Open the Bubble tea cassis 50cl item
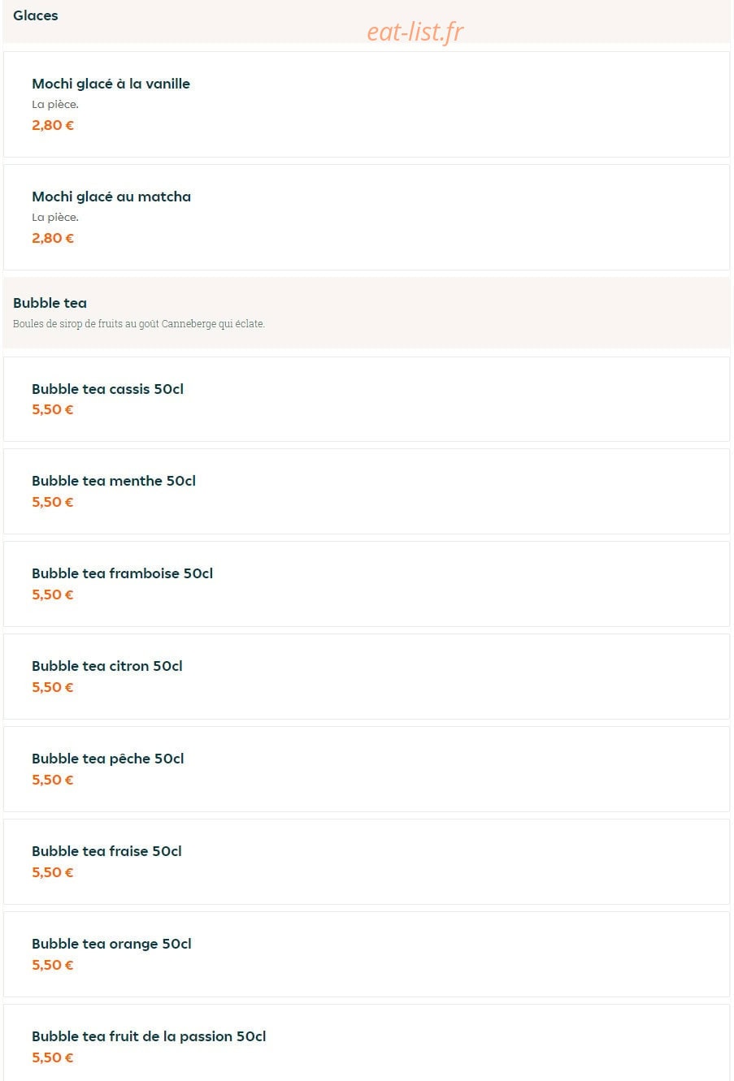Screen dimensions: 734x1081 pyautogui.click(x=367, y=399)
